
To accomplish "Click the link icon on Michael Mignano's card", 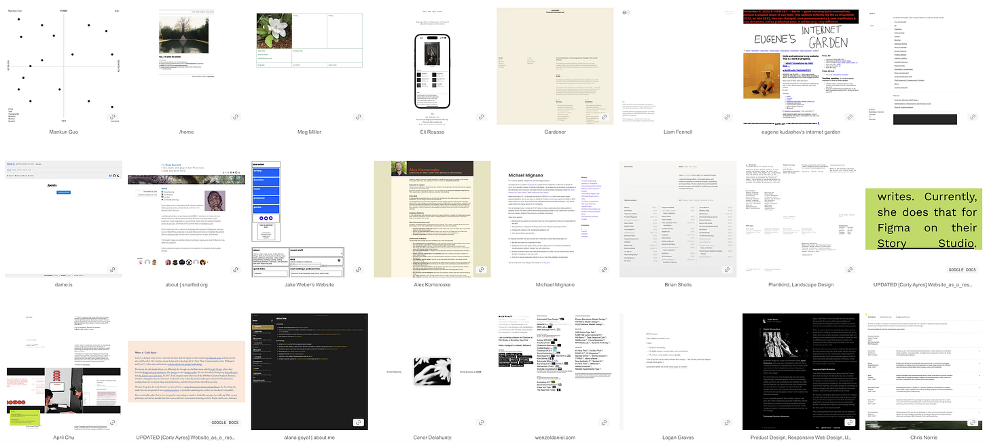I will pyautogui.click(x=604, y=269).
